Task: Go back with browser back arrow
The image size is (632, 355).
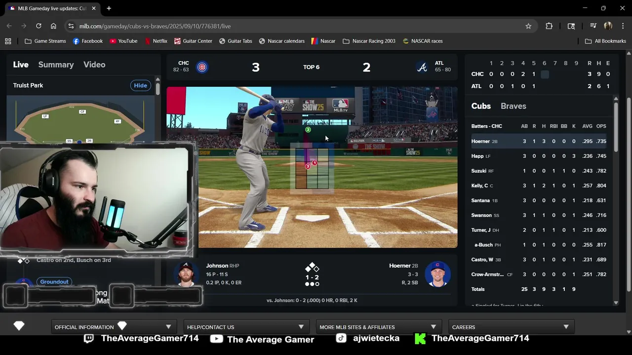Action: (9, 26)
